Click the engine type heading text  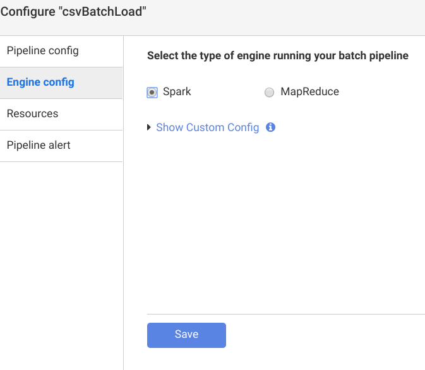coord(277,55)
